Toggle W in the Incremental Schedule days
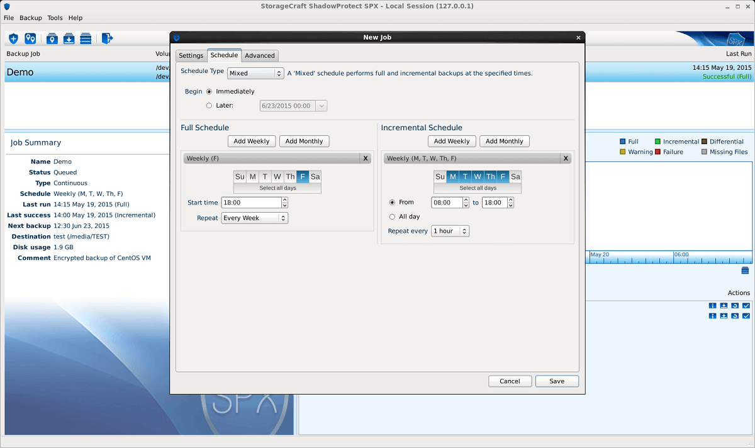This screenshot has width=755, height=448. point(478,177)
